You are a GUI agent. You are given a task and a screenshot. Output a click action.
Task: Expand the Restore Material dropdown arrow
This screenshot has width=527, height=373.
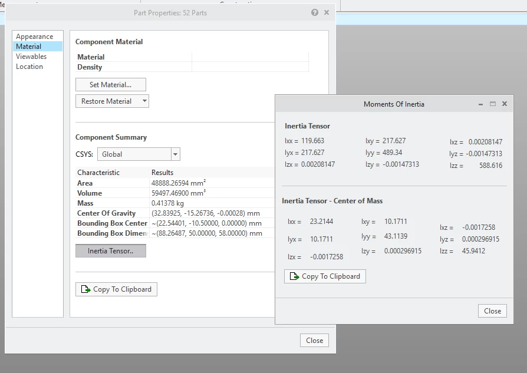(144, 101)
